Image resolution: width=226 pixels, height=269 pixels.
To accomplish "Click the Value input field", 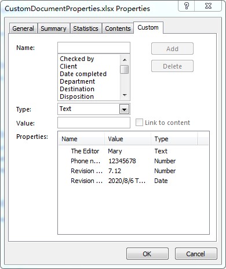I will point(94,123).
